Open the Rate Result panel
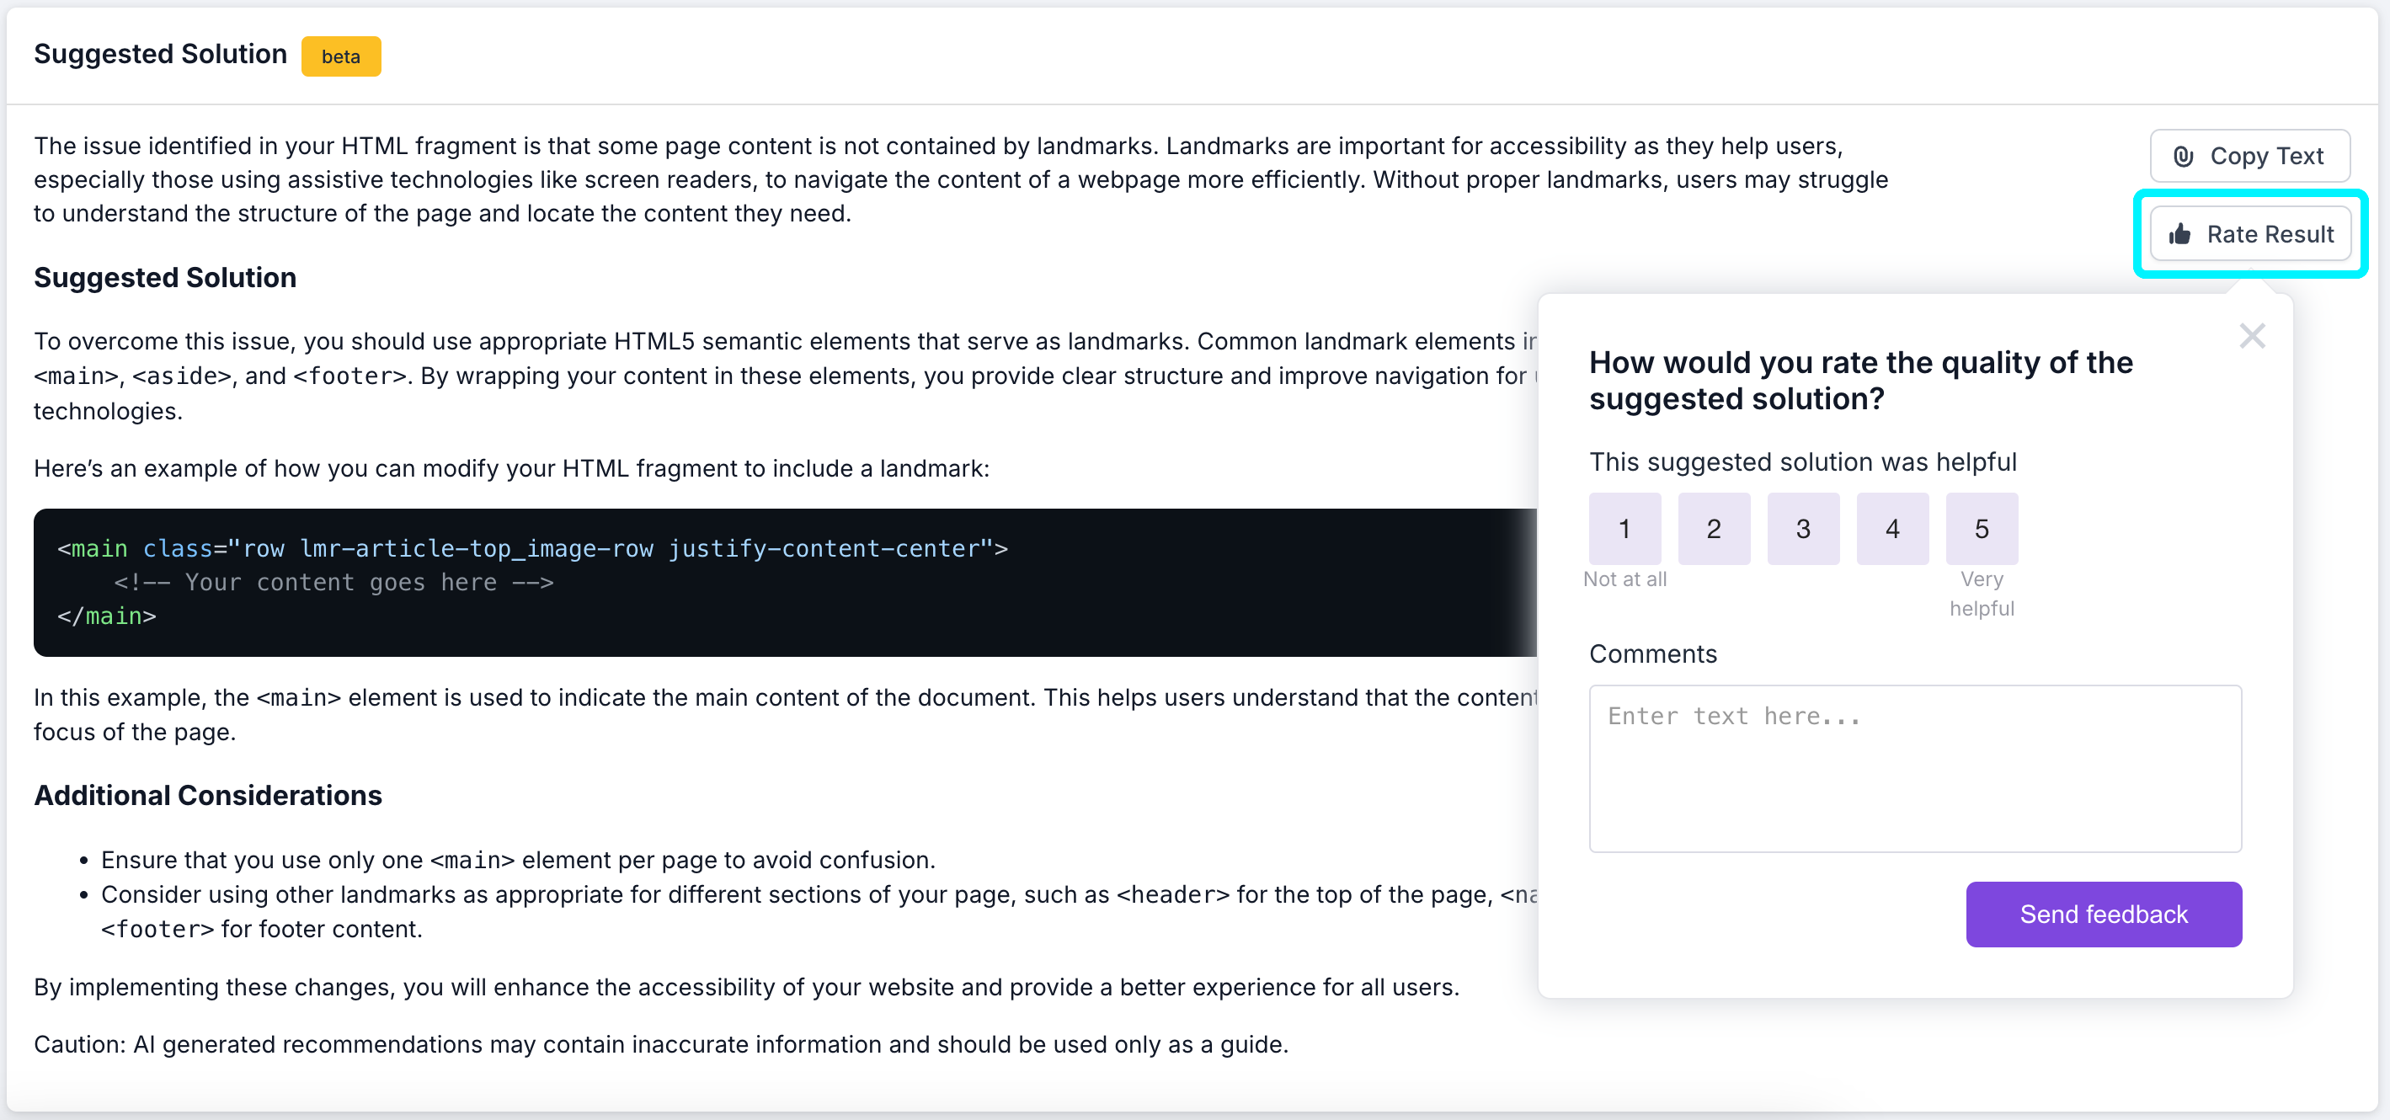Image resolution: width=2390 pixels, height=1120 pixels. 2252,234
